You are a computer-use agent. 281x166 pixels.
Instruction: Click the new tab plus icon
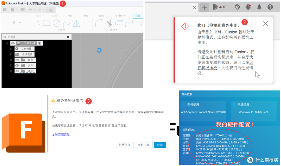point(205,8)
